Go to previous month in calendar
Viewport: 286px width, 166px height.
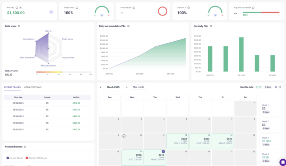100,87
